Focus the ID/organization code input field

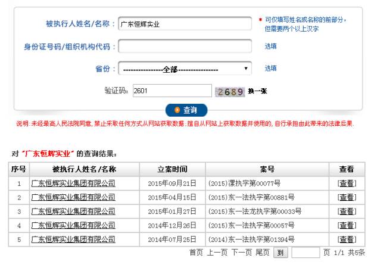tap(185, 46)
